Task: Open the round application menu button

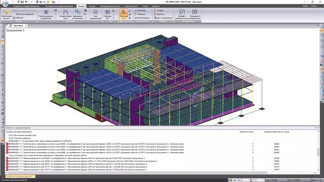Action: (5, 4)
